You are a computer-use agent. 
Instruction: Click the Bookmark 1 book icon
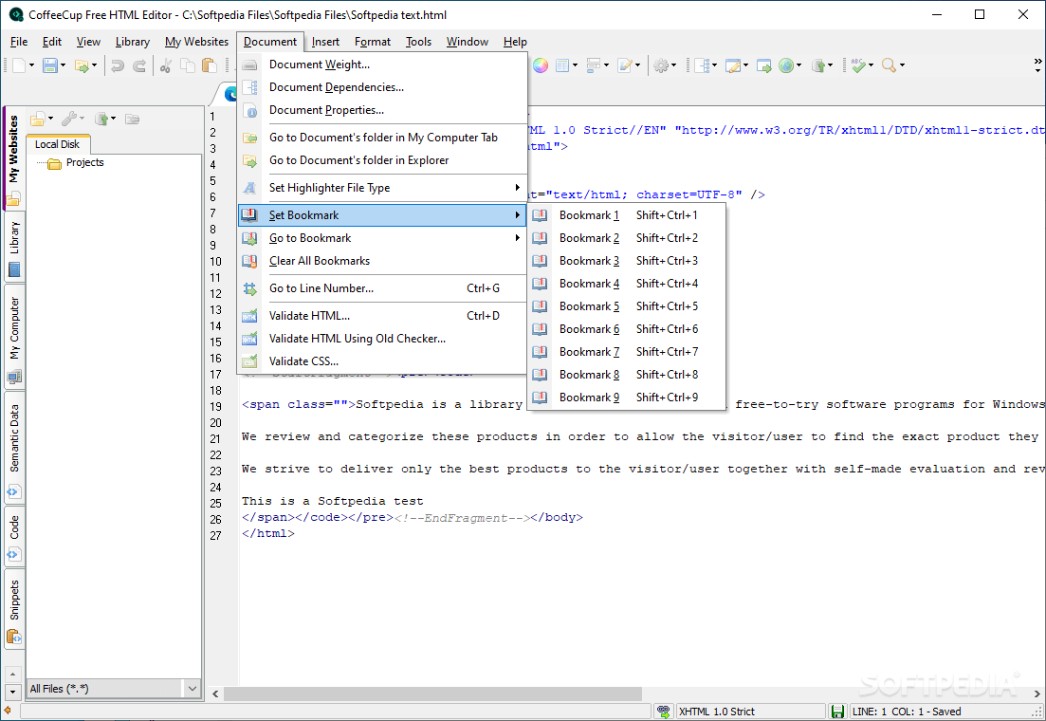(x=540, y=215)
